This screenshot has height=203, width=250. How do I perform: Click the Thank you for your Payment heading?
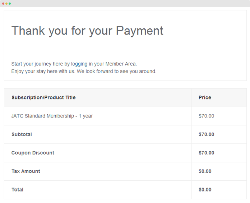click(x=87, y=31)
